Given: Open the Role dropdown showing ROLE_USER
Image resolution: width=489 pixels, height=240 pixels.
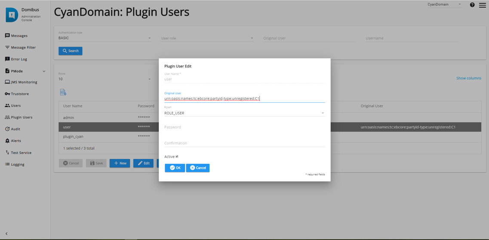Looking at the screenshot, I should point(244,113).
